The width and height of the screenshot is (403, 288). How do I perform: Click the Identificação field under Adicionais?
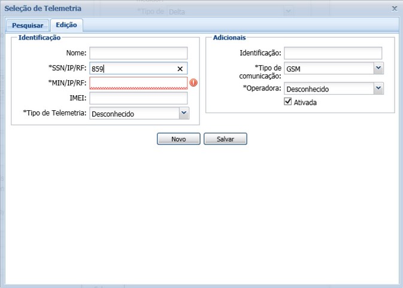click(333, 53)
